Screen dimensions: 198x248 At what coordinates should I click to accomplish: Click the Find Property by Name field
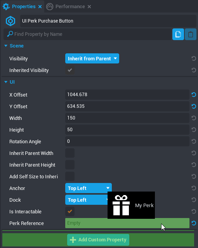88,34
